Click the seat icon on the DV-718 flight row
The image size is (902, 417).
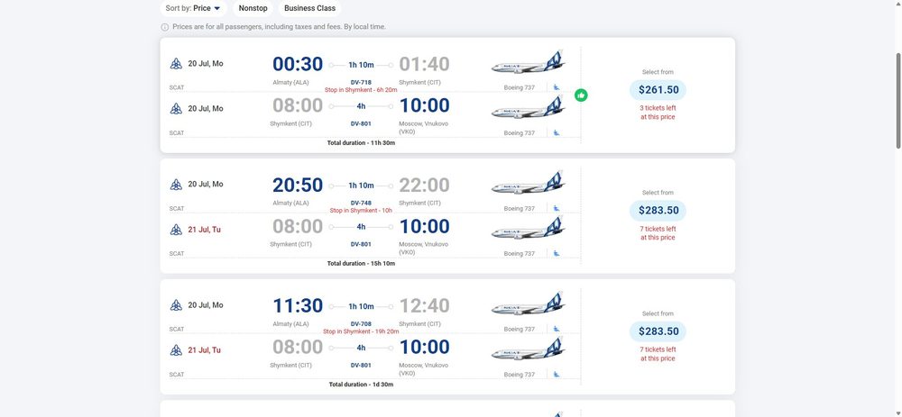point(557,87)
